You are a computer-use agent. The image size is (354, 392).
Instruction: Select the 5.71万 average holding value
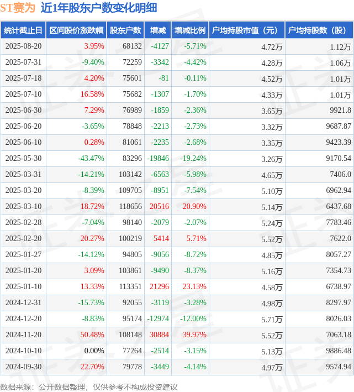tap(272, 319)
